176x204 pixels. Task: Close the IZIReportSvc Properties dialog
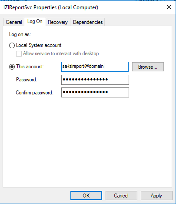click(169, 7)
